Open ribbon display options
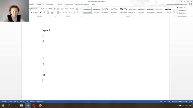 coord(181,1)
